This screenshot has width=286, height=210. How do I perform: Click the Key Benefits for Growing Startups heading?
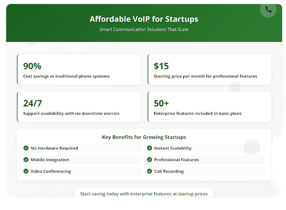tap(144, 137)
